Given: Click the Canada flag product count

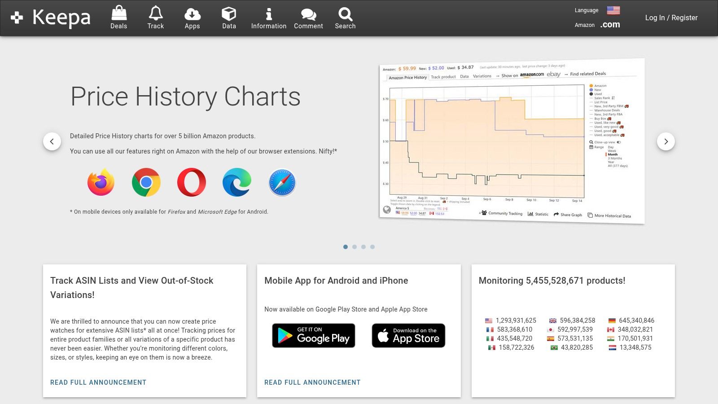Looking at the screenshot, I should pos(630,329).
